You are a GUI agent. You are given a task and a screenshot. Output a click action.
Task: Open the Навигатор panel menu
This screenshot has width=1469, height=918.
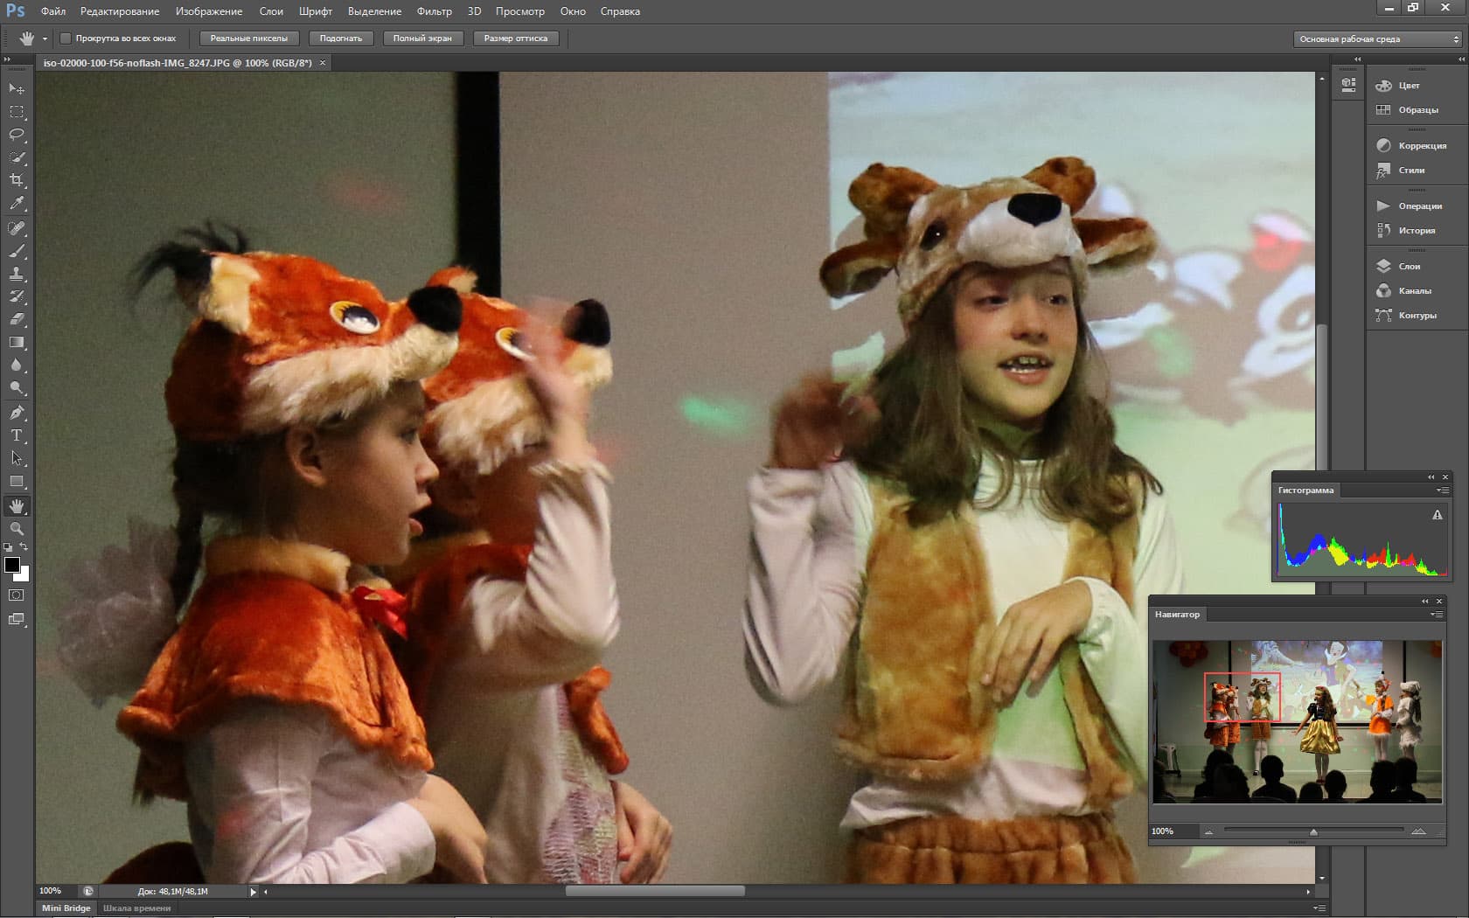pos(1436,615)
